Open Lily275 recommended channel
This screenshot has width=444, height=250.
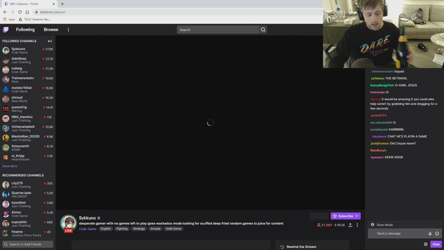pyautogui.click(x=28, y=185)
